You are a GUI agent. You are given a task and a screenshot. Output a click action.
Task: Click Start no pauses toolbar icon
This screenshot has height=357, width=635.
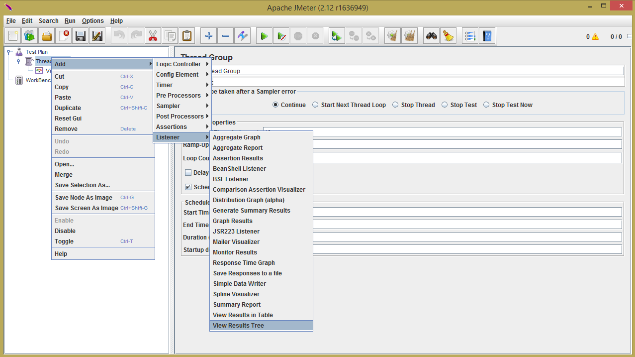point(281,36)
